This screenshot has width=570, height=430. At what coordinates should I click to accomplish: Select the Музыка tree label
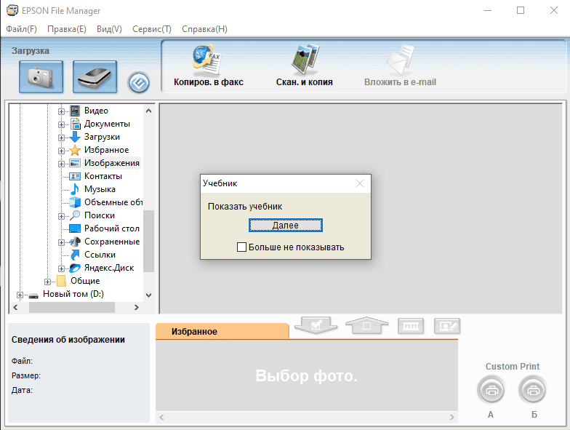[x=100, y=189]
